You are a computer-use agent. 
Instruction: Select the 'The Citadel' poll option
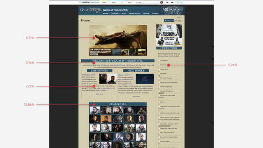pyautogui.click(x=159, y=65)
